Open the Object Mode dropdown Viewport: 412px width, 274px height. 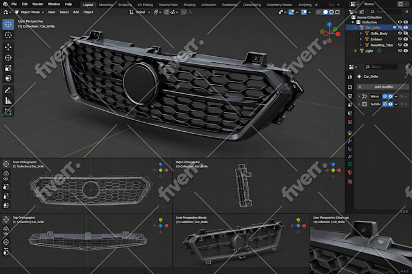30,12
